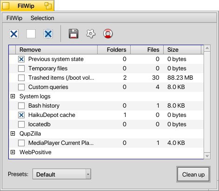The width and height of the screenshot is (219, 191).
Task: Select the 'MediaPlayer Current Pla...' row text
Action: coord(61,143)
